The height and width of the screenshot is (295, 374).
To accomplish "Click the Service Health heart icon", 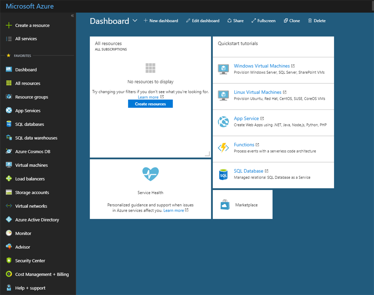I will tap(150, 174).
